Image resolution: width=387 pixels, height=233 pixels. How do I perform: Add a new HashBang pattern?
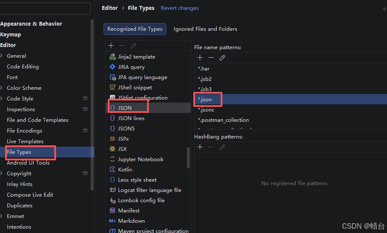click(x=200, y=147)
